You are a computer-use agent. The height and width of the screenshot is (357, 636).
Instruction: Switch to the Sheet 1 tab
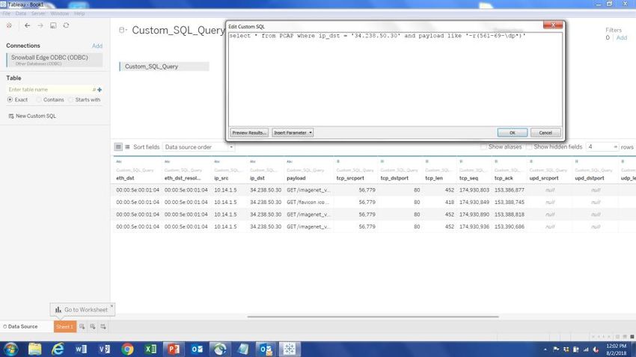(65, 326)
